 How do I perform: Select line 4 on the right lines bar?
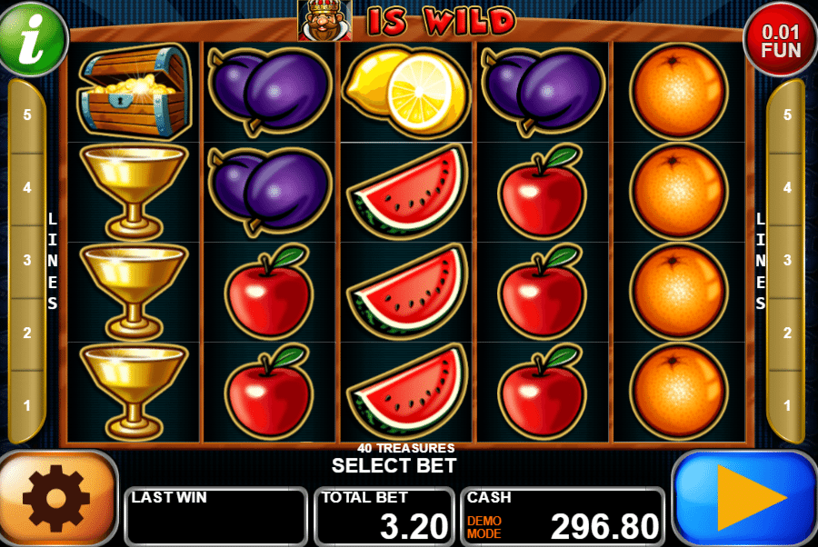coord(787,188)
